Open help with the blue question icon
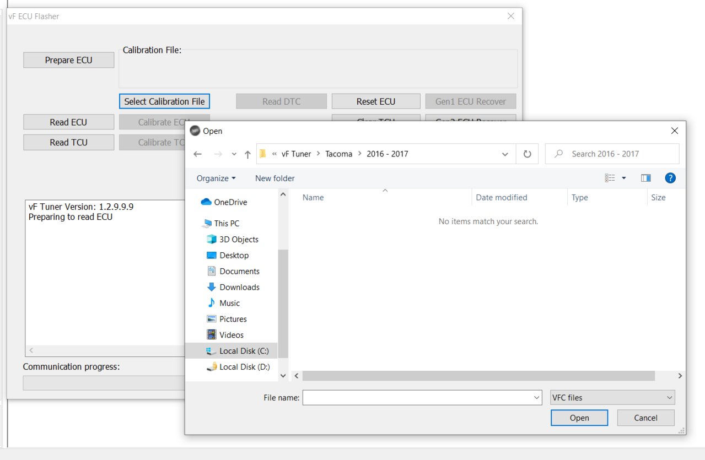This screenshot has height=460, width=705. [670, 178]
